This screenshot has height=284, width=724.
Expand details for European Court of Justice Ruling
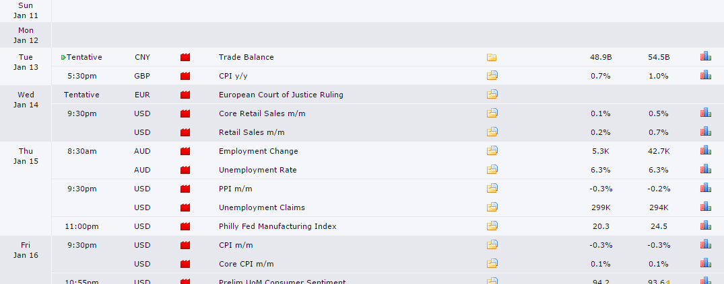tap(492, 95)
